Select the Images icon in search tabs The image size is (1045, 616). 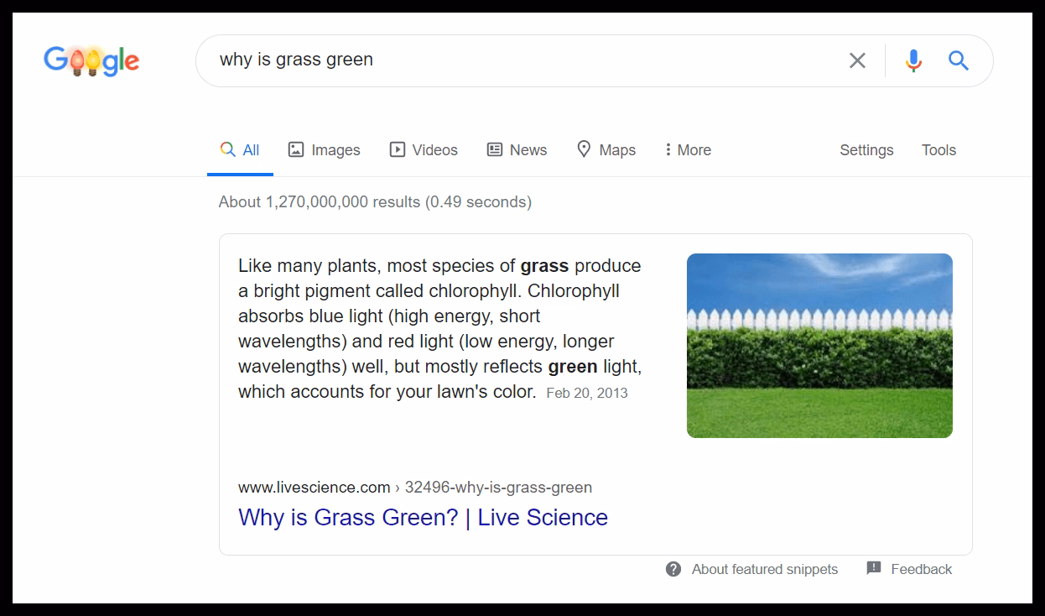click(x=295, y=149)
